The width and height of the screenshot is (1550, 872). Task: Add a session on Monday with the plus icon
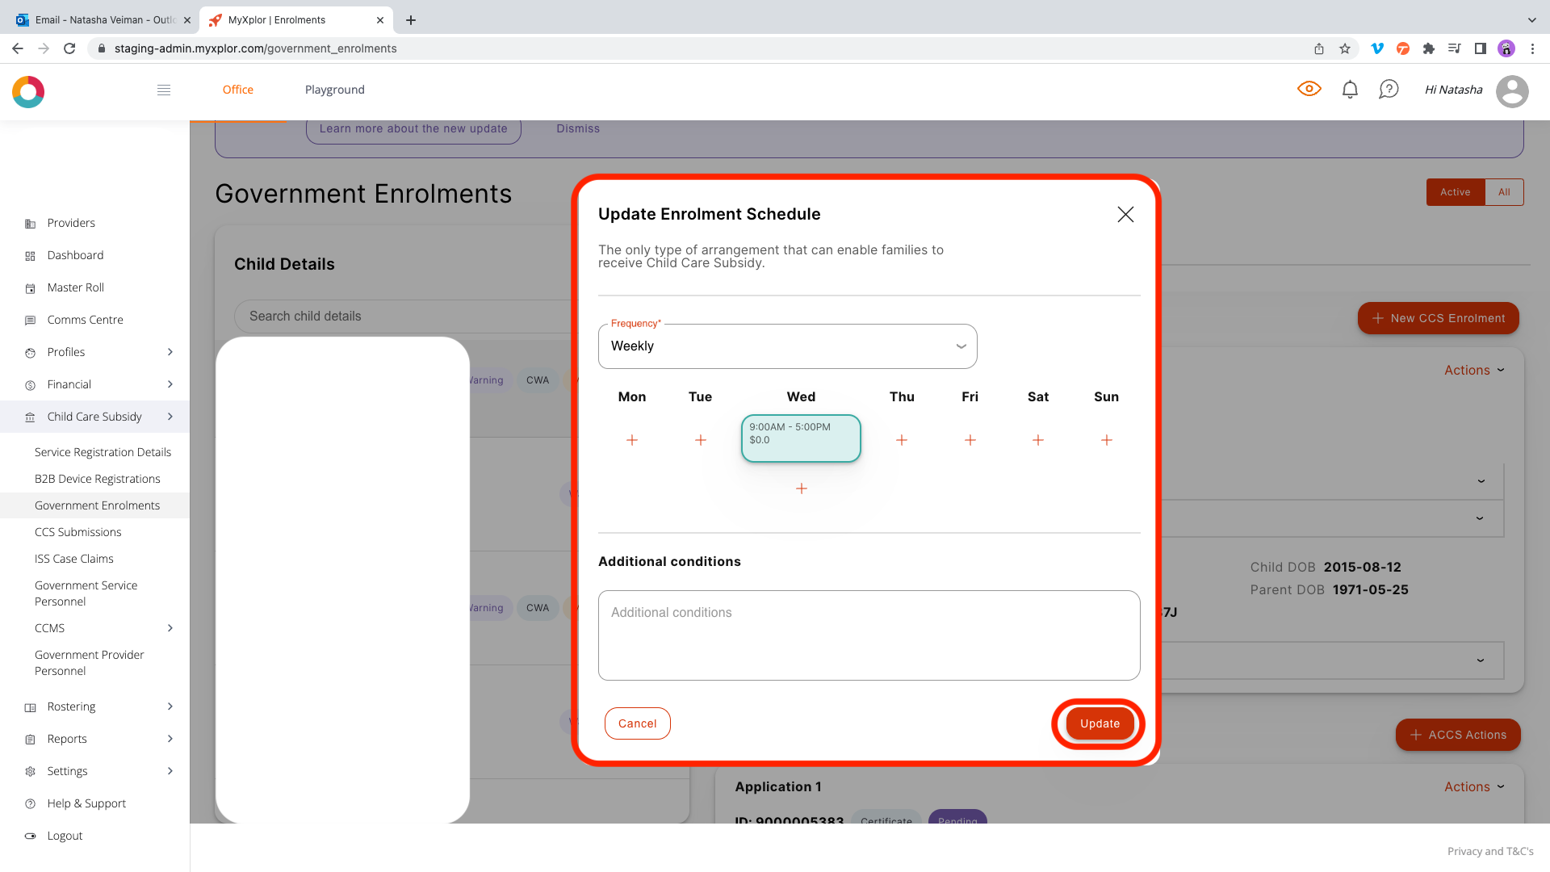(632, 440)
